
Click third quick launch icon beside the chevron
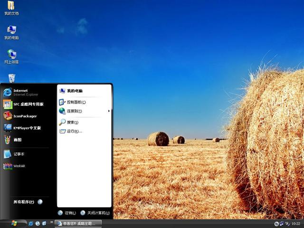pyautogui.click(x=44, y=223)
